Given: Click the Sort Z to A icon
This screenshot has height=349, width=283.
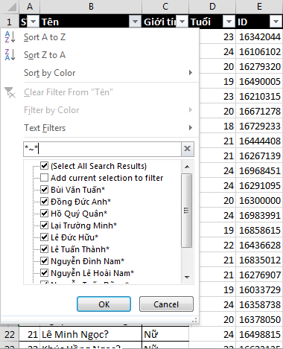Looking at the screenshot, I should pyautogui.click(x=10, y=55).
